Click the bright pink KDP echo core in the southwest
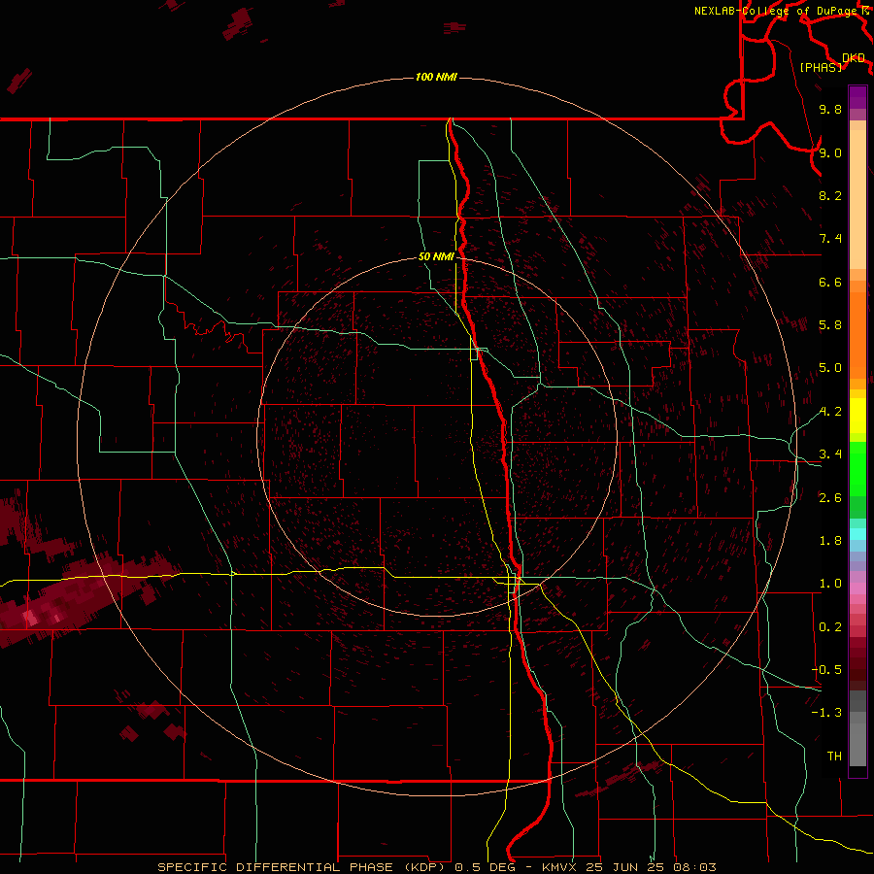 point(29,617)
